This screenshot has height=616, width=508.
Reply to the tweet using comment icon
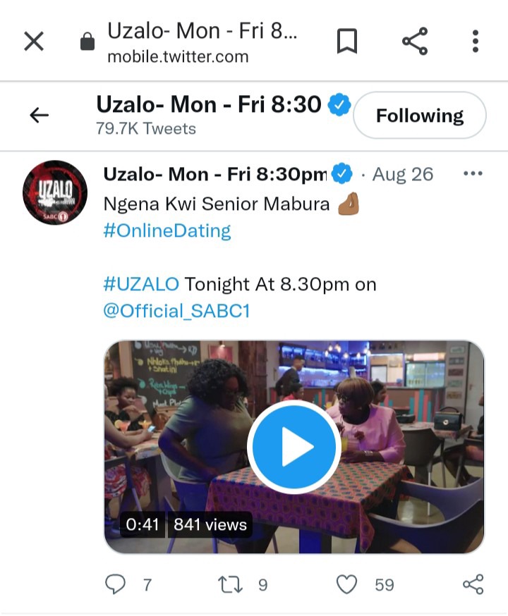click(x=116, y=584)
